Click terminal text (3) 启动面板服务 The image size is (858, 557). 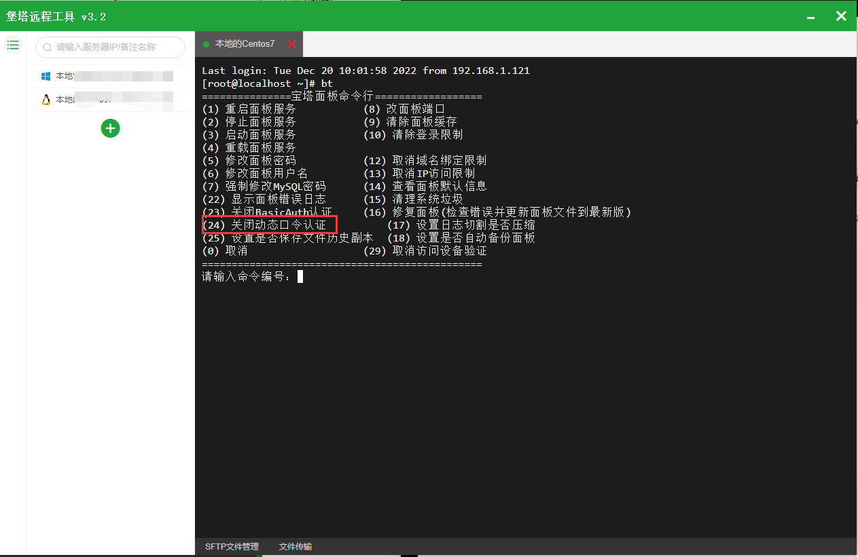pyautogui.click(x=249, y=135)
